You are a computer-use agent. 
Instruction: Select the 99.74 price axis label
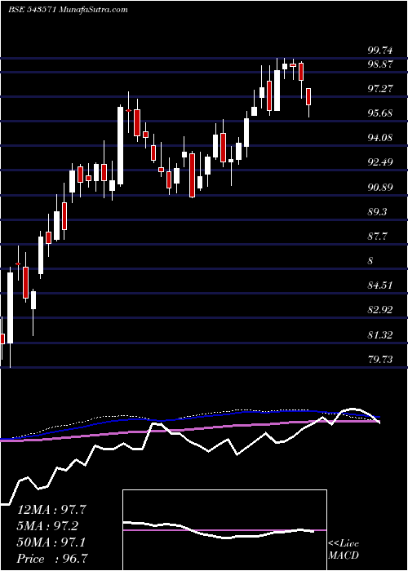pos(380,51)
